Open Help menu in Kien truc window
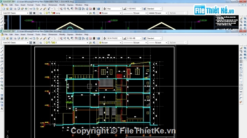The height and width of the screenshot is (138, 247). [86, 34]
